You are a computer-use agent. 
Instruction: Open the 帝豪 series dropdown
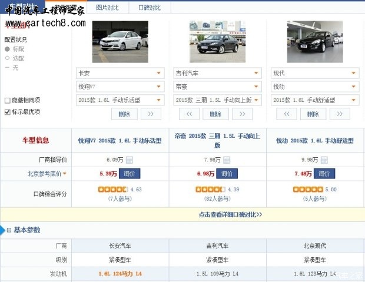point(217,87)
